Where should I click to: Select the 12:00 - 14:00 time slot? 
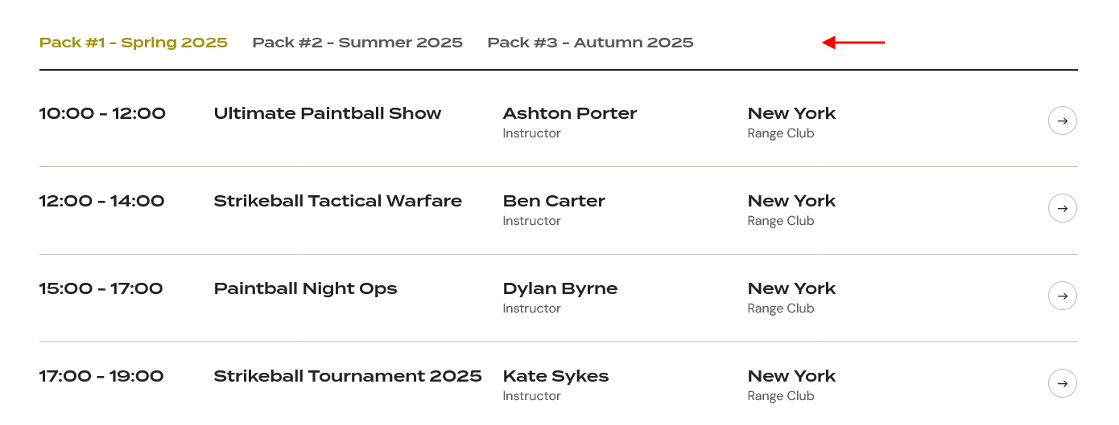tap(102, 201)
